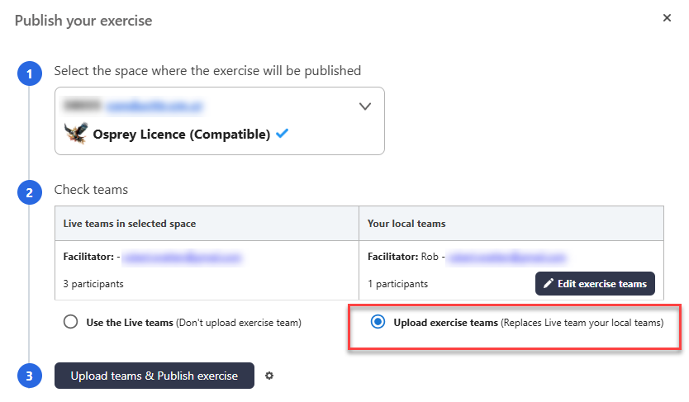Click the step 2 circle icon
689x402 pixels.
(29, 193)
